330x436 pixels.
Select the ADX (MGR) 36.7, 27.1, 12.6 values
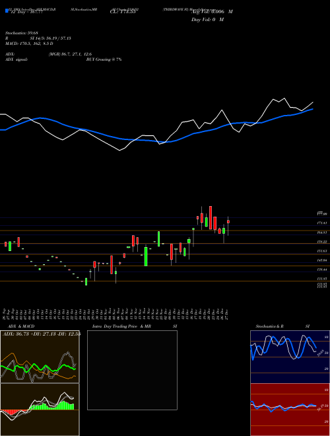click(x=70, y=54)
